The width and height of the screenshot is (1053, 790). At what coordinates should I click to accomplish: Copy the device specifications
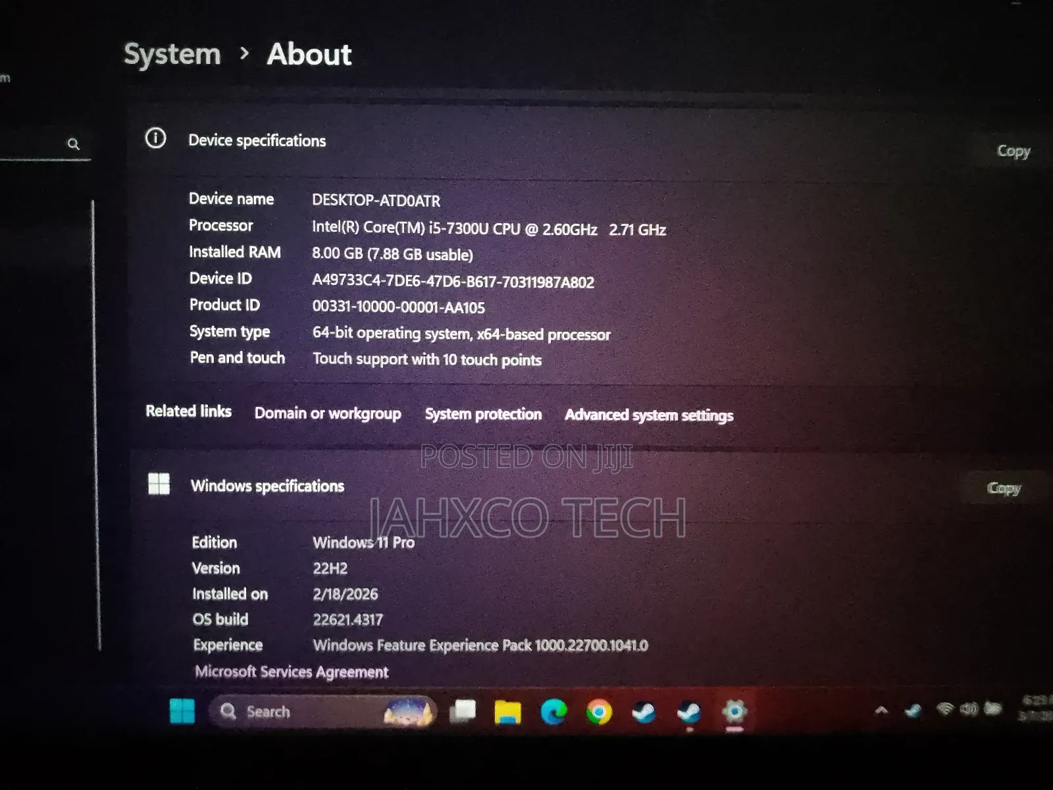click(x=1014, y=151)
